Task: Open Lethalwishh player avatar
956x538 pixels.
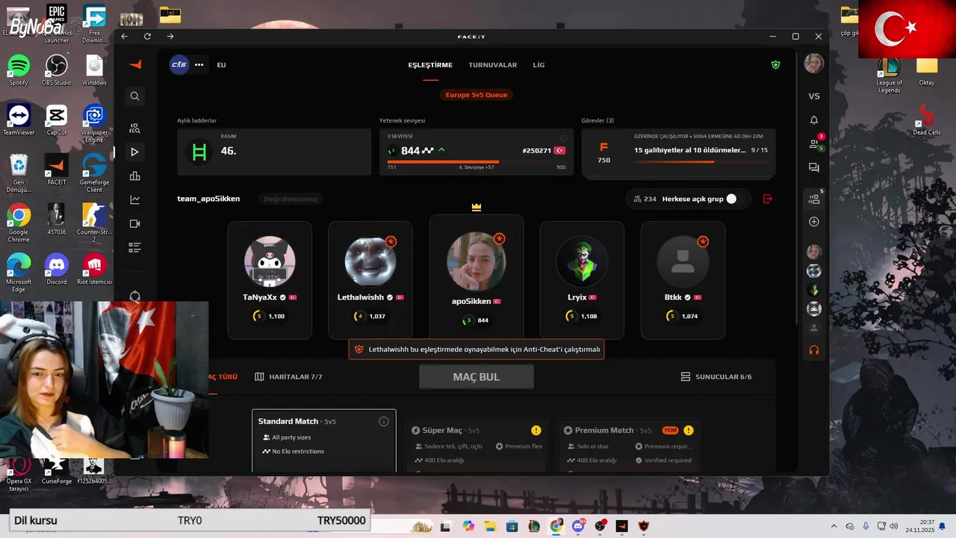Action: (x=370, y=262)
